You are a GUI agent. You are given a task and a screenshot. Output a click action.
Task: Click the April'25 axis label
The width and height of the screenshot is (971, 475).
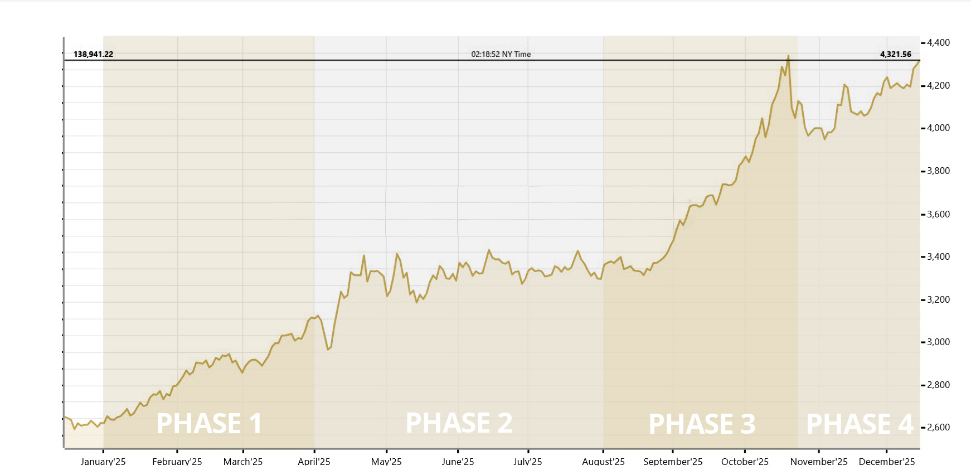pyautogui.click(x=314, y=462)
